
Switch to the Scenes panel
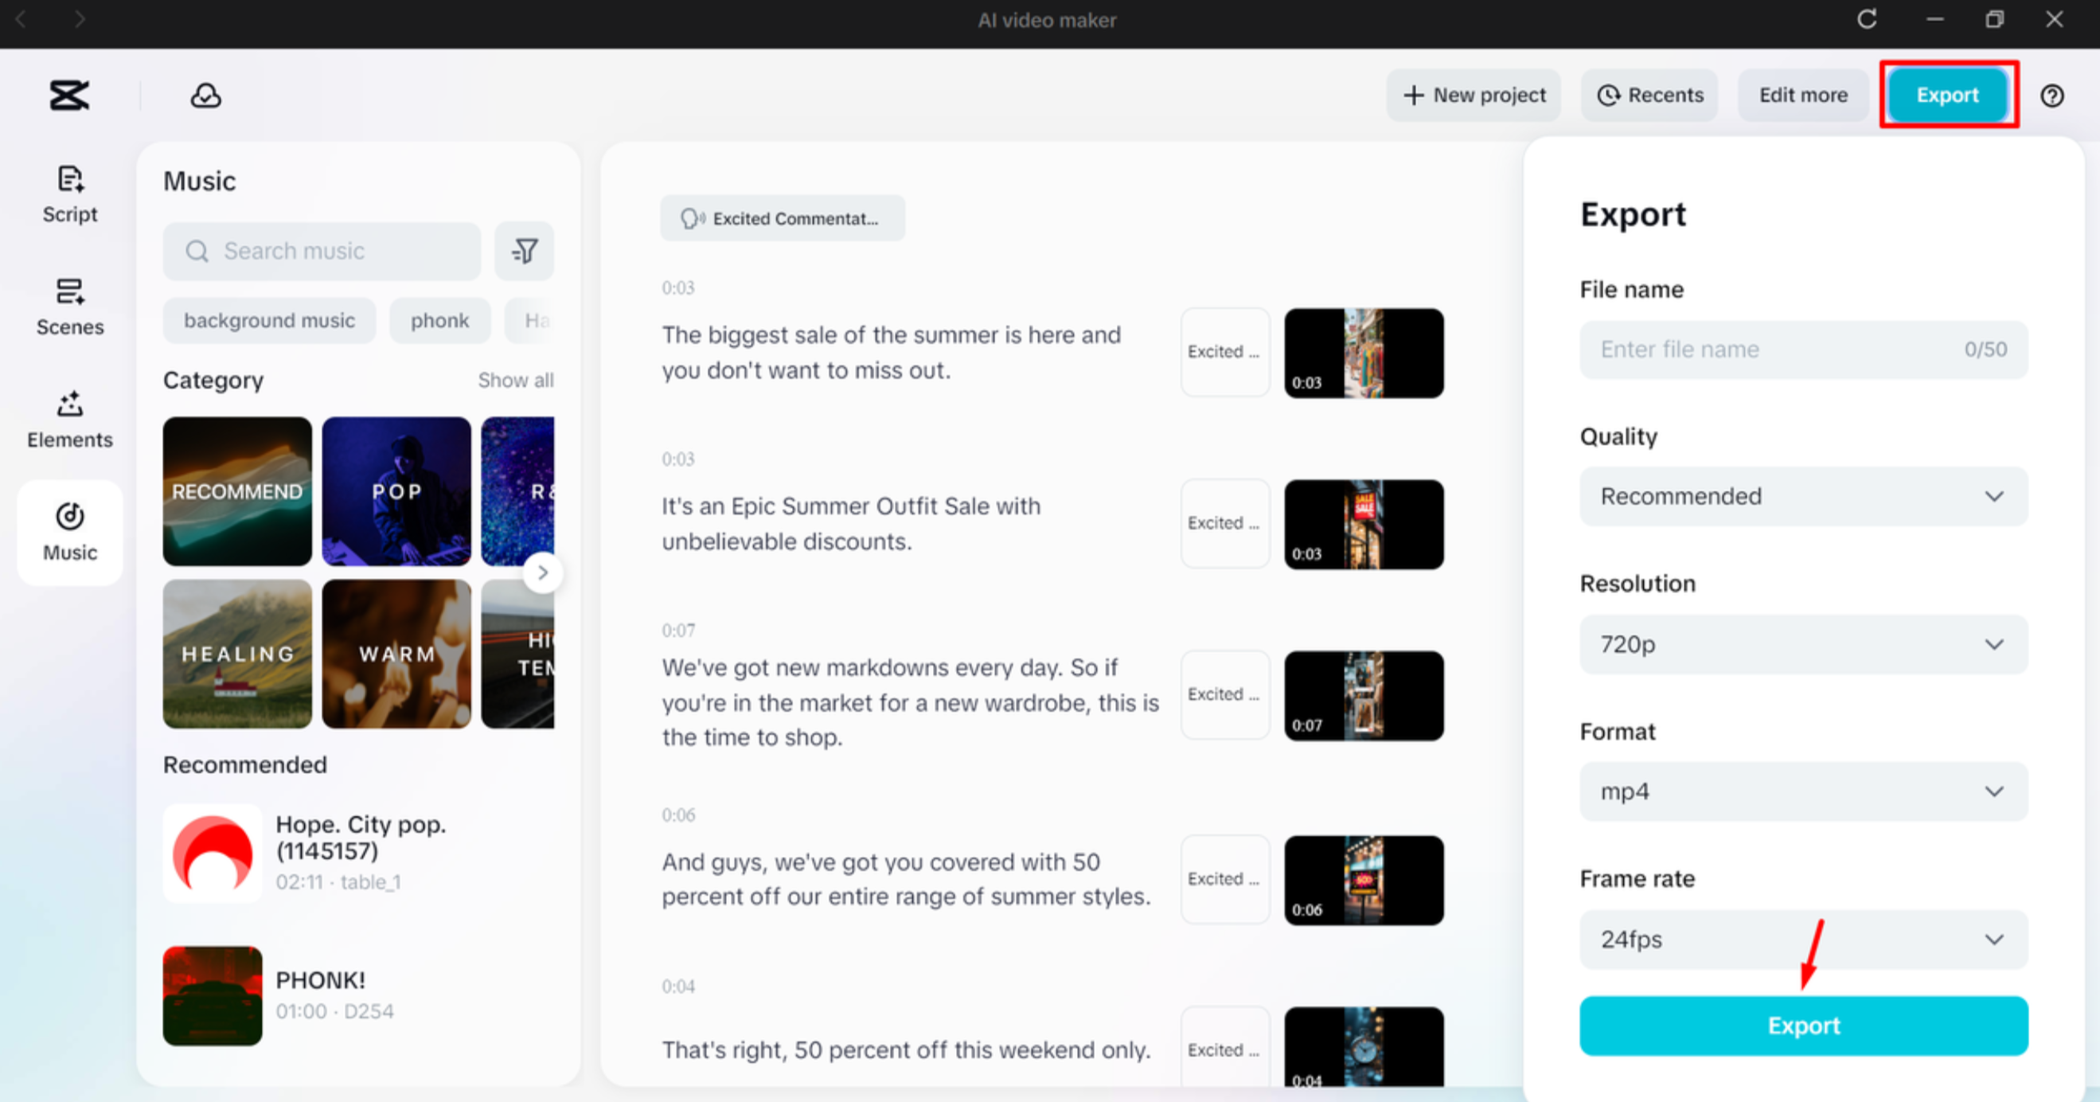(69, 307)
